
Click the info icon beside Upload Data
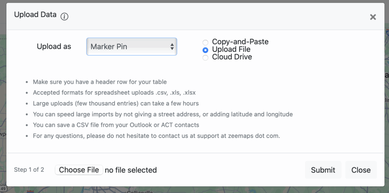(x=65, y=16)
